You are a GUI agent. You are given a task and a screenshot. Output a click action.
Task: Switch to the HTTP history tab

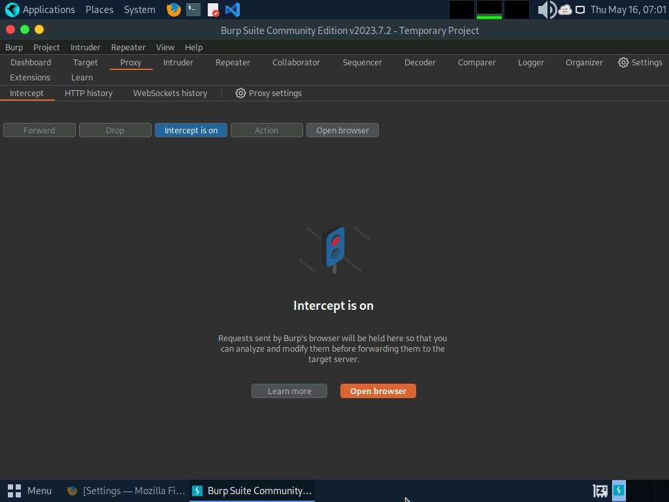point(88,93)
